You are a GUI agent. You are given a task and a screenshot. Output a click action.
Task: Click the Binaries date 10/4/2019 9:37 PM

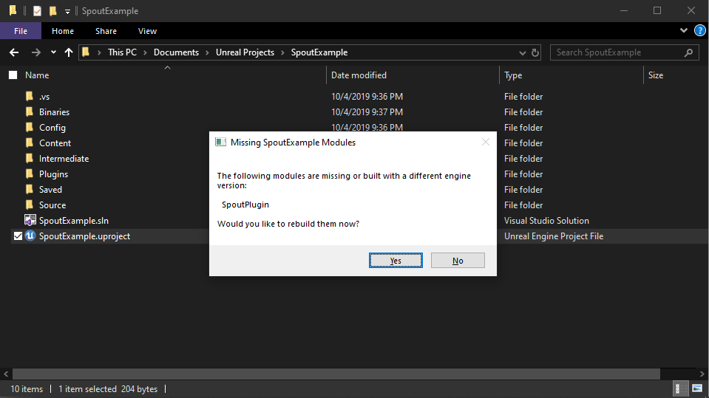pos(367,111)
